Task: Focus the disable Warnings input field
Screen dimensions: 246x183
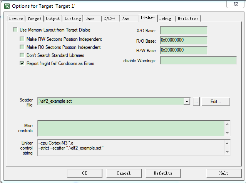Action: click(x=184, y=61)
